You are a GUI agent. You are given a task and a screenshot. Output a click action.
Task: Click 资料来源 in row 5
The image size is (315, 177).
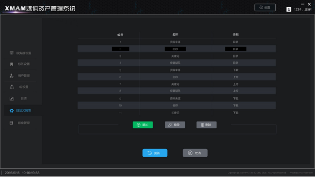[175, 70]
